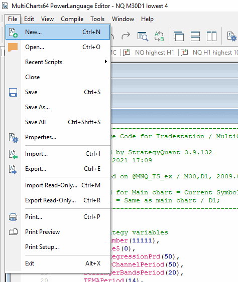Click the Properties gear script icon

tap(14, 138)
